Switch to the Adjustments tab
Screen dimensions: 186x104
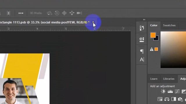coord(183,79)
